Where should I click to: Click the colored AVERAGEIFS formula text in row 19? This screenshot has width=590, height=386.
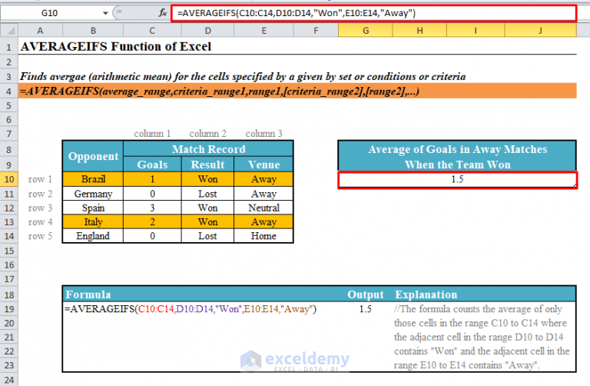click(191, 309)
